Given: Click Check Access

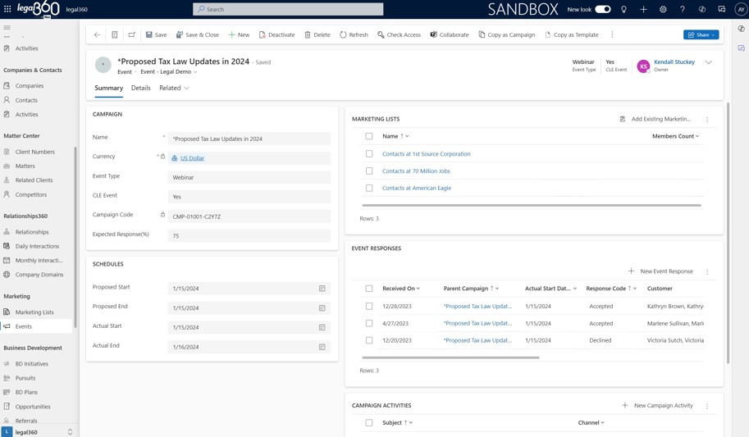Looking at the screenshot, I should click(399, 35).
